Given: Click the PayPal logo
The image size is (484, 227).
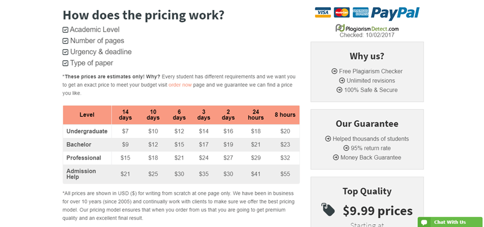Looking at the screenshot, I should click(x=395, y=13).
